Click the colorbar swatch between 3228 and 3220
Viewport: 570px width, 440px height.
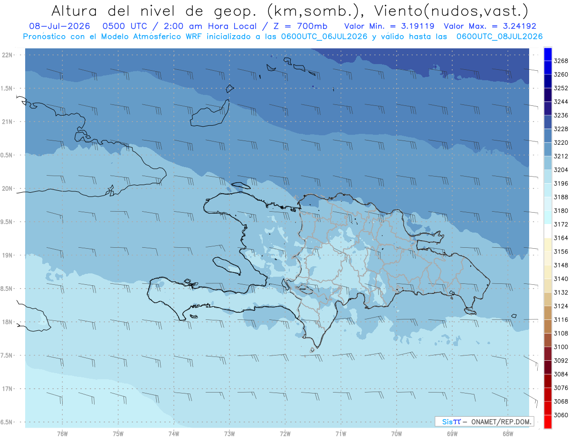click(547, 136)
